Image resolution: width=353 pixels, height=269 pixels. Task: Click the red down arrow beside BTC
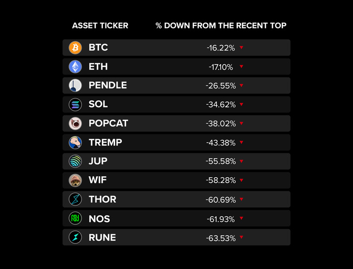pos(242,48)
